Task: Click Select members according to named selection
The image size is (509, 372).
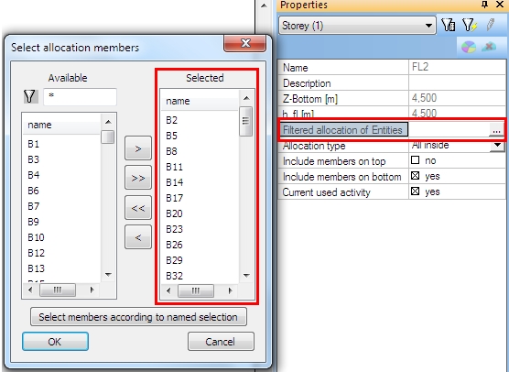Action: pyautogui.click(x=138, y=317)
